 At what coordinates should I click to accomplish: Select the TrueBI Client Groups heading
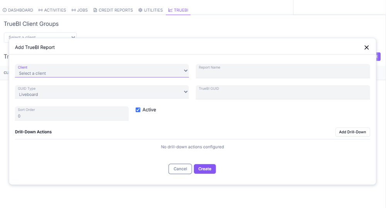point(31,24)
